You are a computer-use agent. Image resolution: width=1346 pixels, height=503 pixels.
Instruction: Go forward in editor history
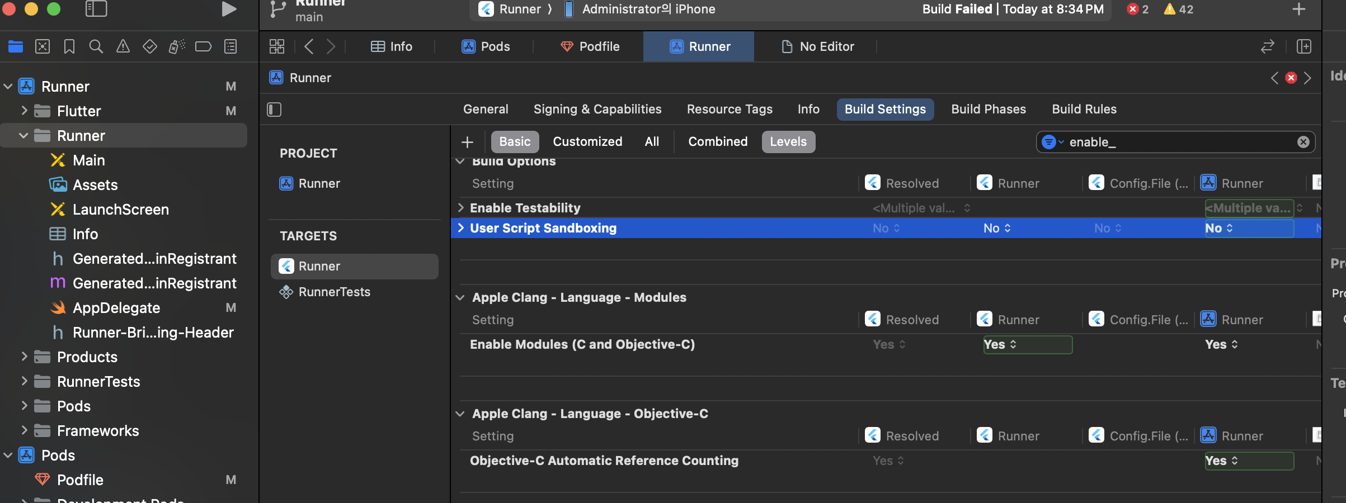point(331,46)
